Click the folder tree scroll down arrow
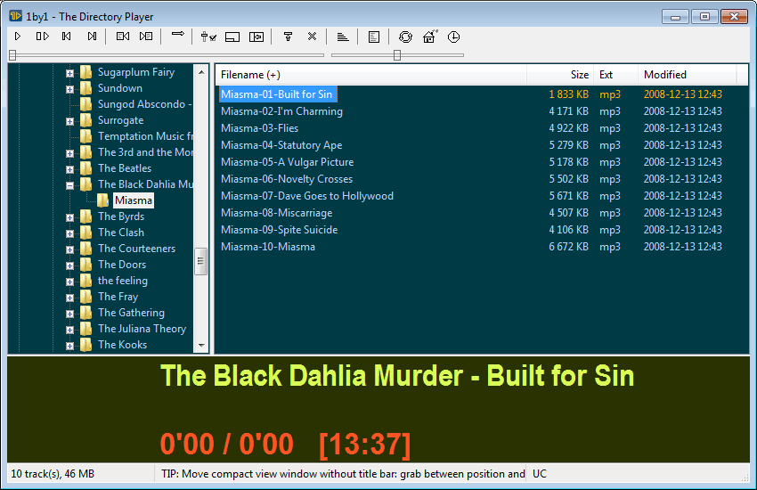 tap(201, 346)
